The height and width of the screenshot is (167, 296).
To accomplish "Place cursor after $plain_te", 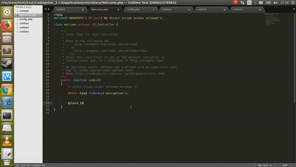I will click(84, 103).
